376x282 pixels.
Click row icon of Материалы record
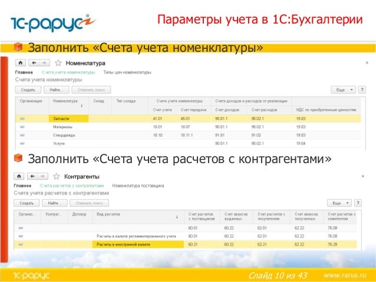[22, 127]
